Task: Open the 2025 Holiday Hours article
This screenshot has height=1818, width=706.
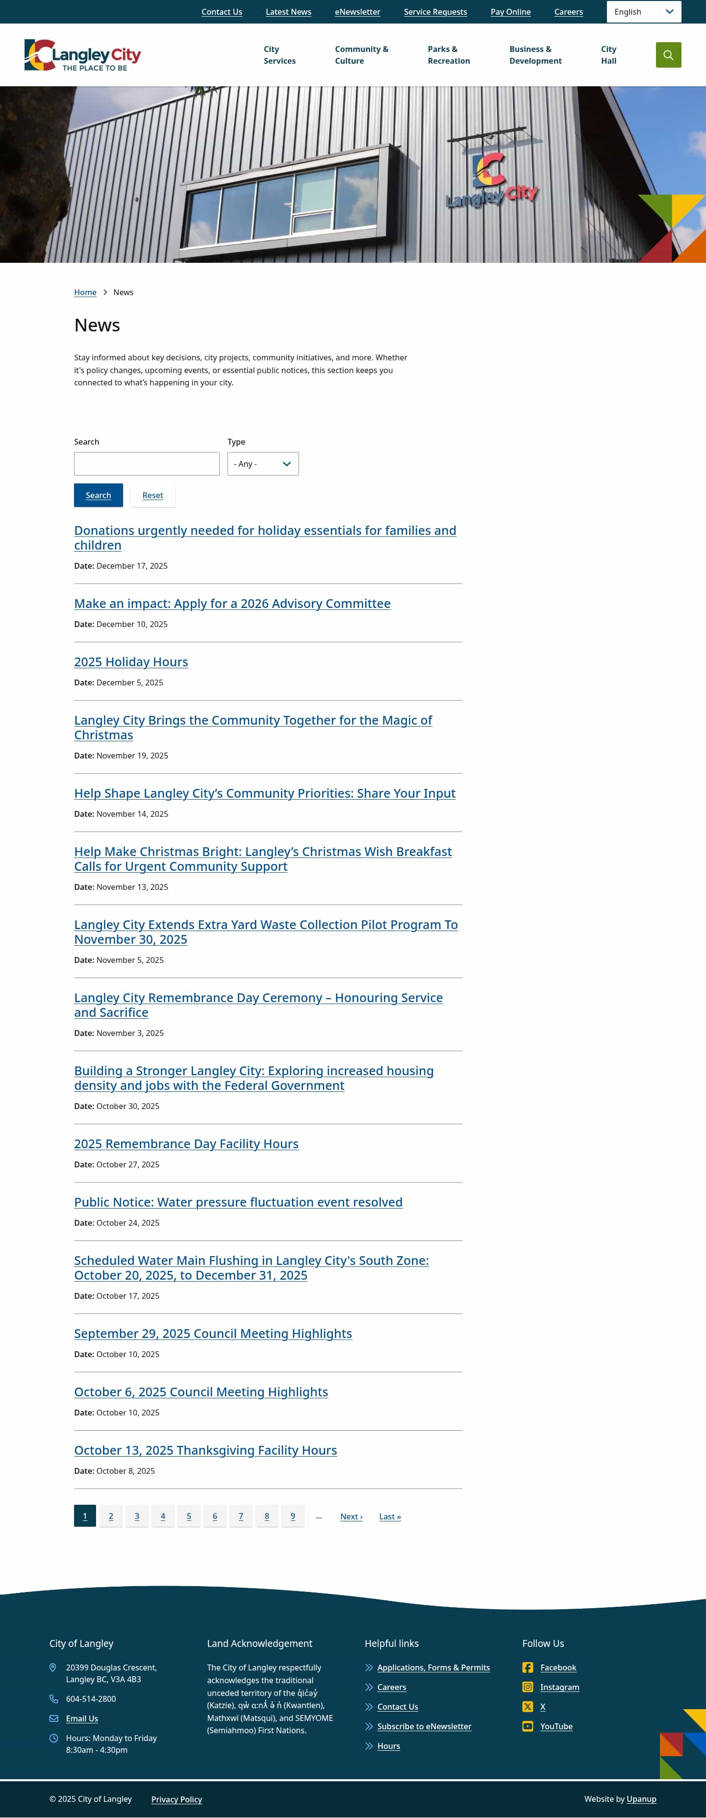Action: 130,662
